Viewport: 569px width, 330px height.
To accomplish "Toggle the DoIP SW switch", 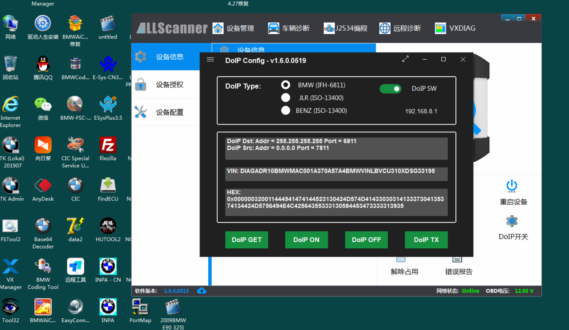I will tap(390, 89).
